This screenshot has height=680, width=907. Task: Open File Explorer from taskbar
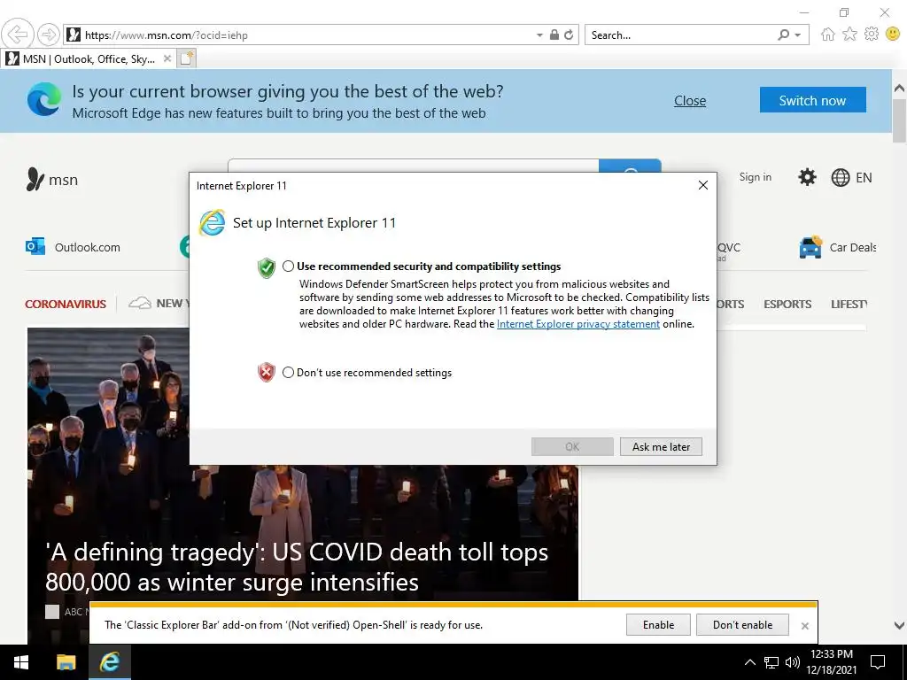(x=66, y=662)
